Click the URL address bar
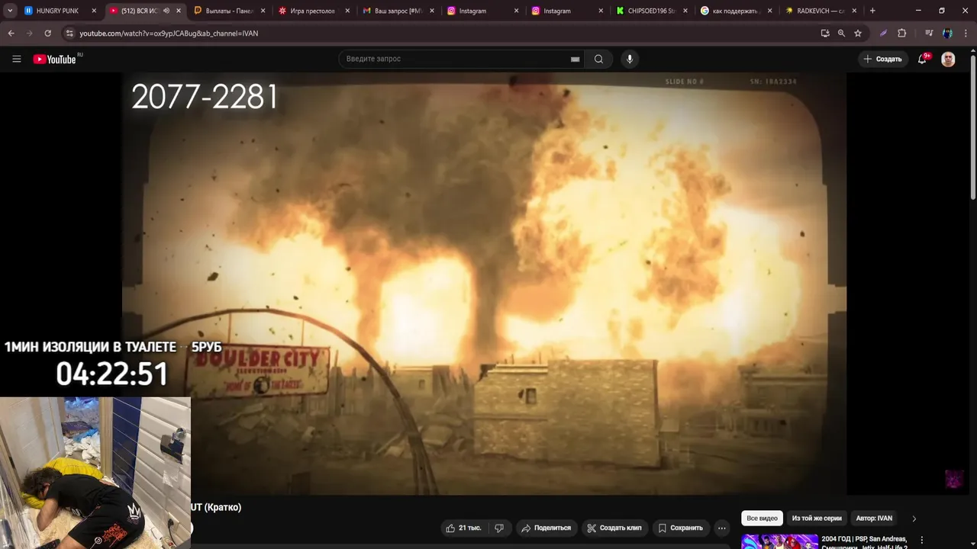Viewport: 977px width, 549px height. (x=443, y=34)
